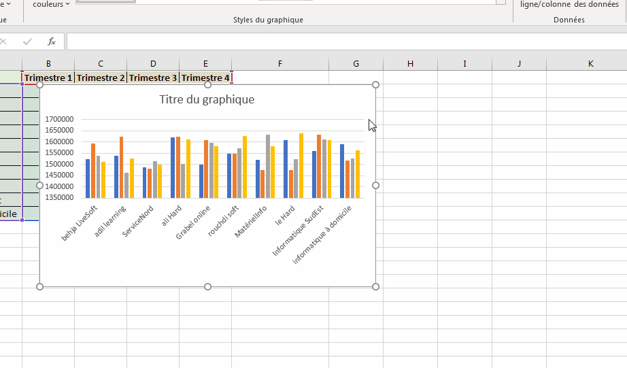The image size is (627, 368).
Task: Select column D header
Action: click(153, 63)
